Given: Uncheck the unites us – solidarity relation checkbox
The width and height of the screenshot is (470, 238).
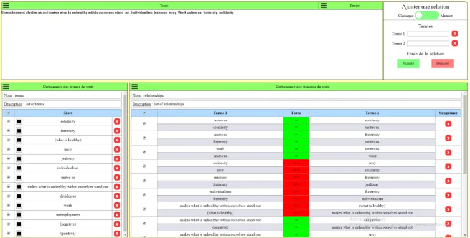Looking at the screenshot, I should [144, 123].
